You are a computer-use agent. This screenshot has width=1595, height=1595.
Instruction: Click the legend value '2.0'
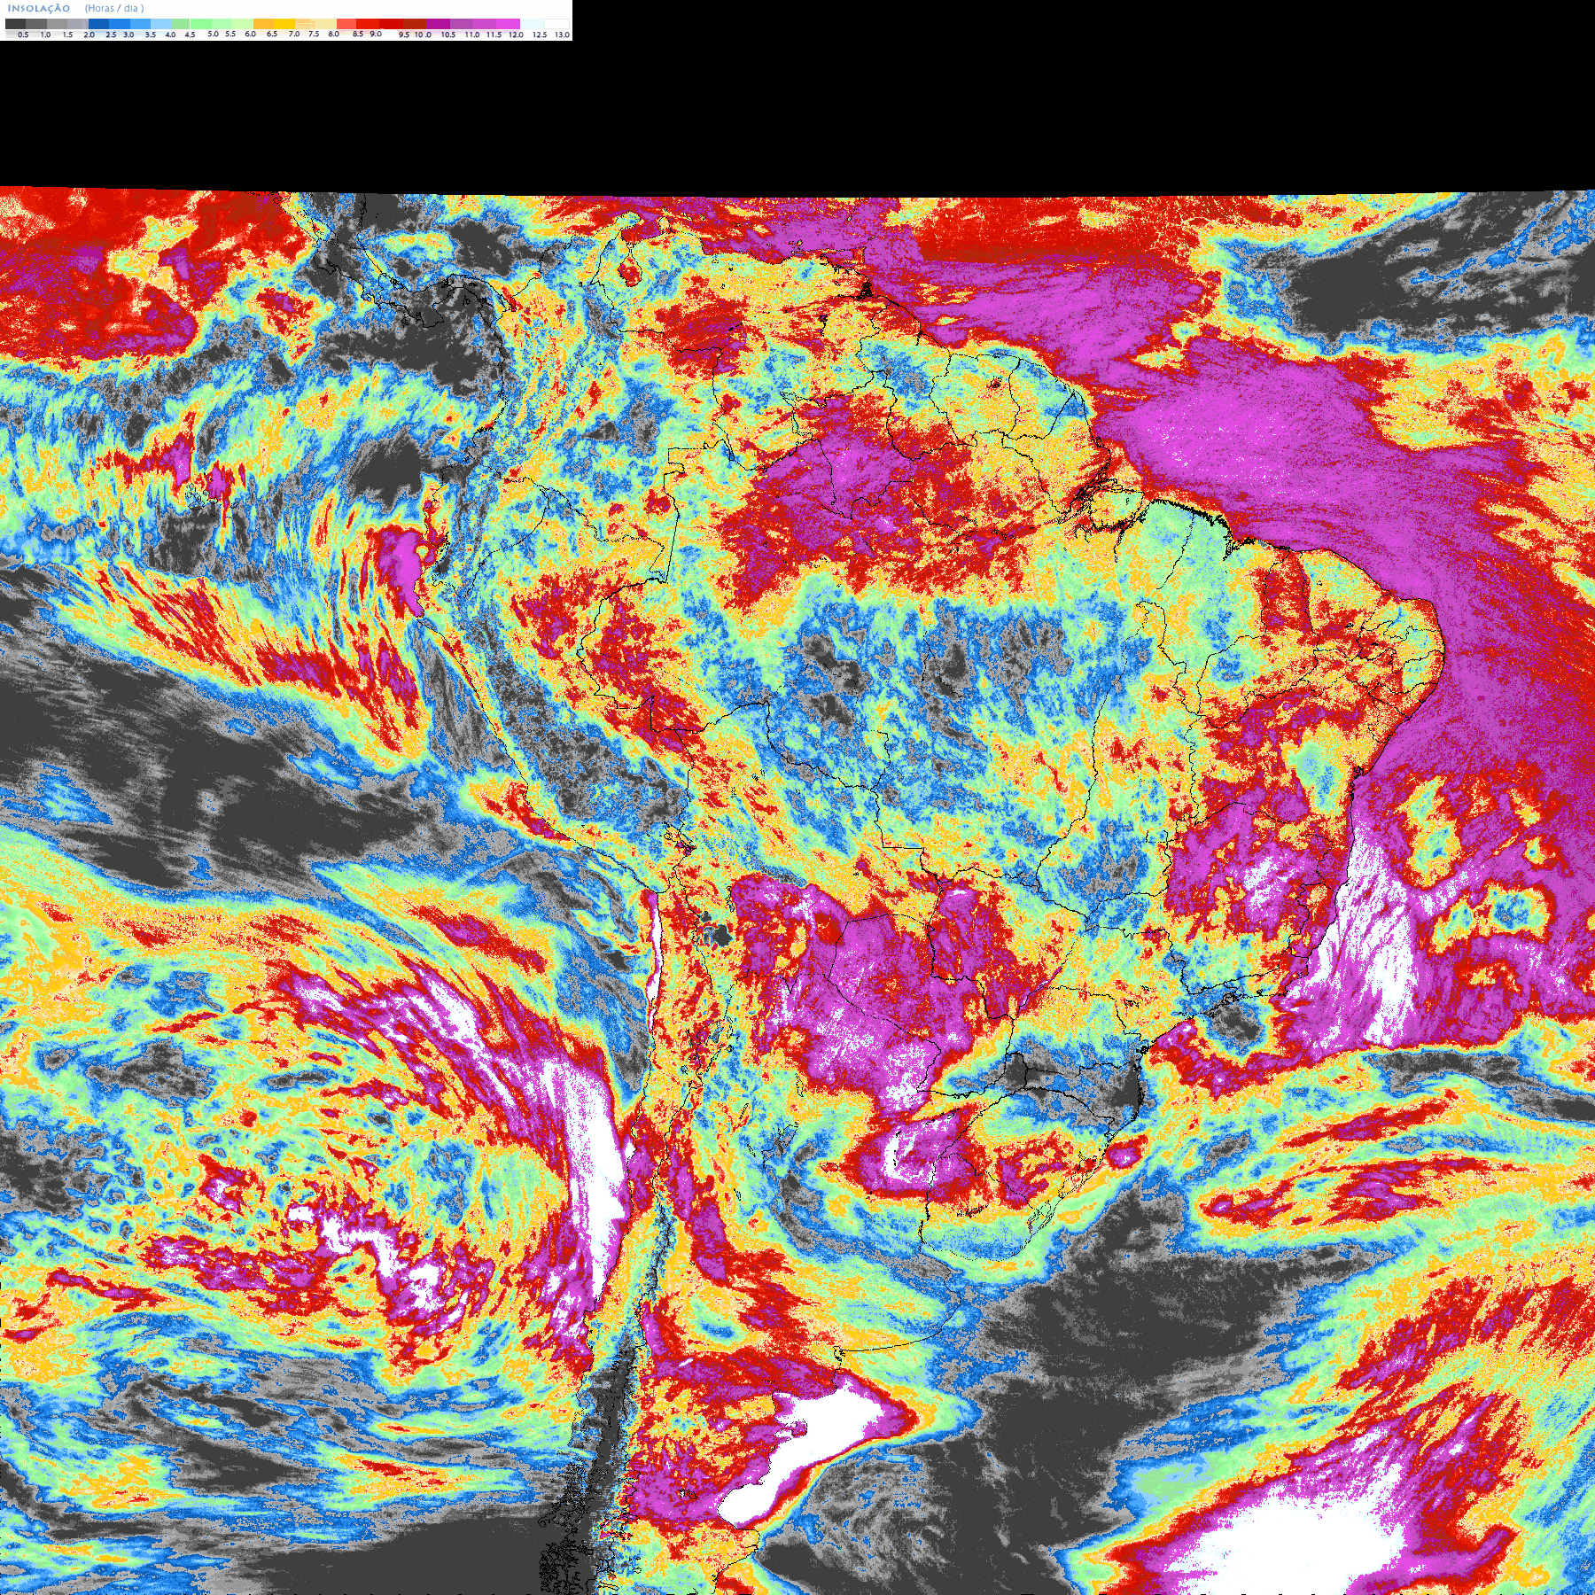[x=89, y=35]
